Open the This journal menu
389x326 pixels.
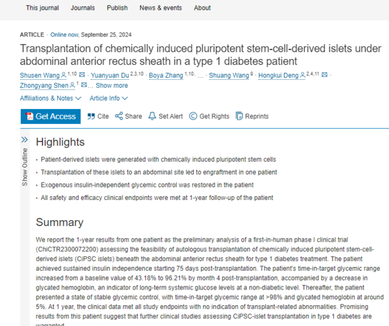(41, 8)
